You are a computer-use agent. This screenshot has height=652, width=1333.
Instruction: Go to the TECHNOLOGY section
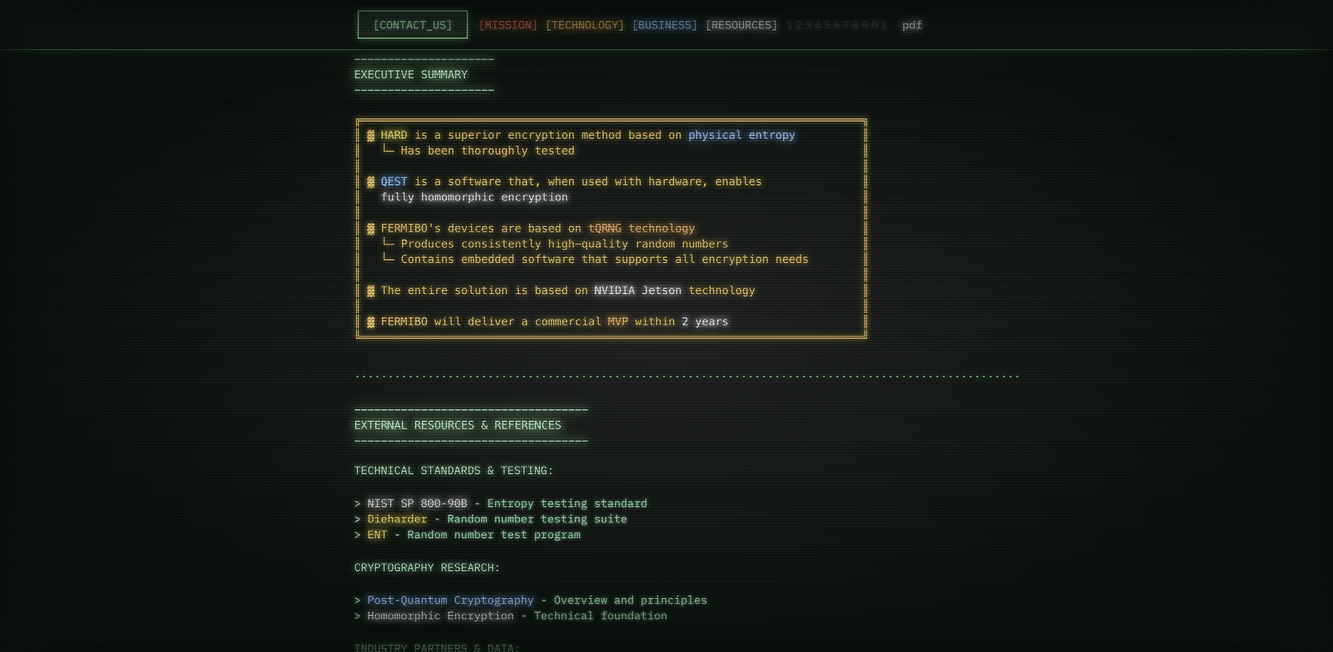(585, 25)
